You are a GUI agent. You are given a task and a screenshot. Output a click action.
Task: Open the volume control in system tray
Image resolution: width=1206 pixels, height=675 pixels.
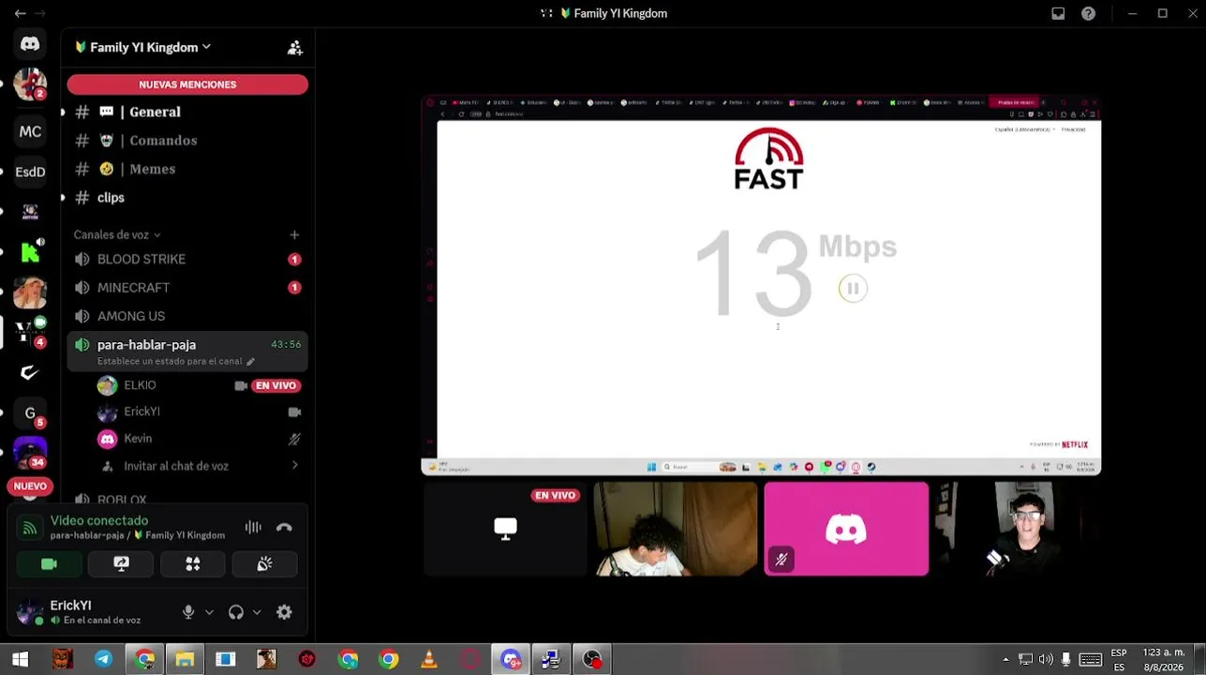(1046, 659)
